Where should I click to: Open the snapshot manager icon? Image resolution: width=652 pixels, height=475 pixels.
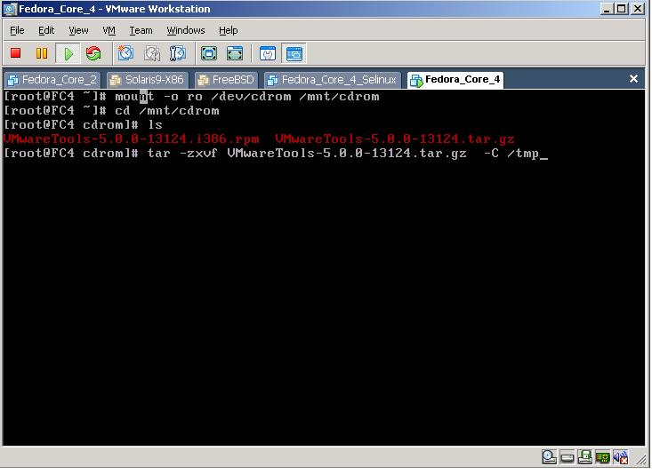coord(178,53)
